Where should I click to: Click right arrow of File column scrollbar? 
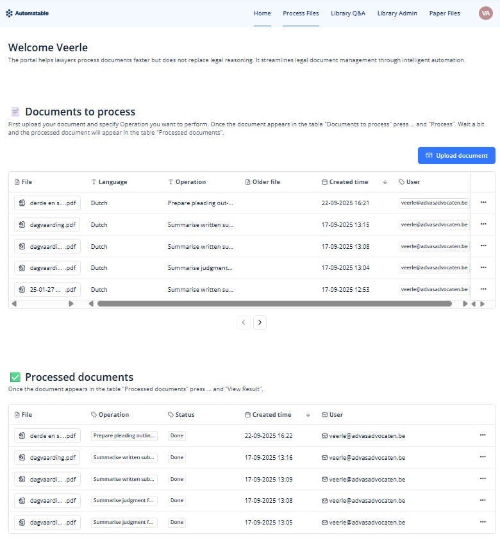(x=71, y=304)
